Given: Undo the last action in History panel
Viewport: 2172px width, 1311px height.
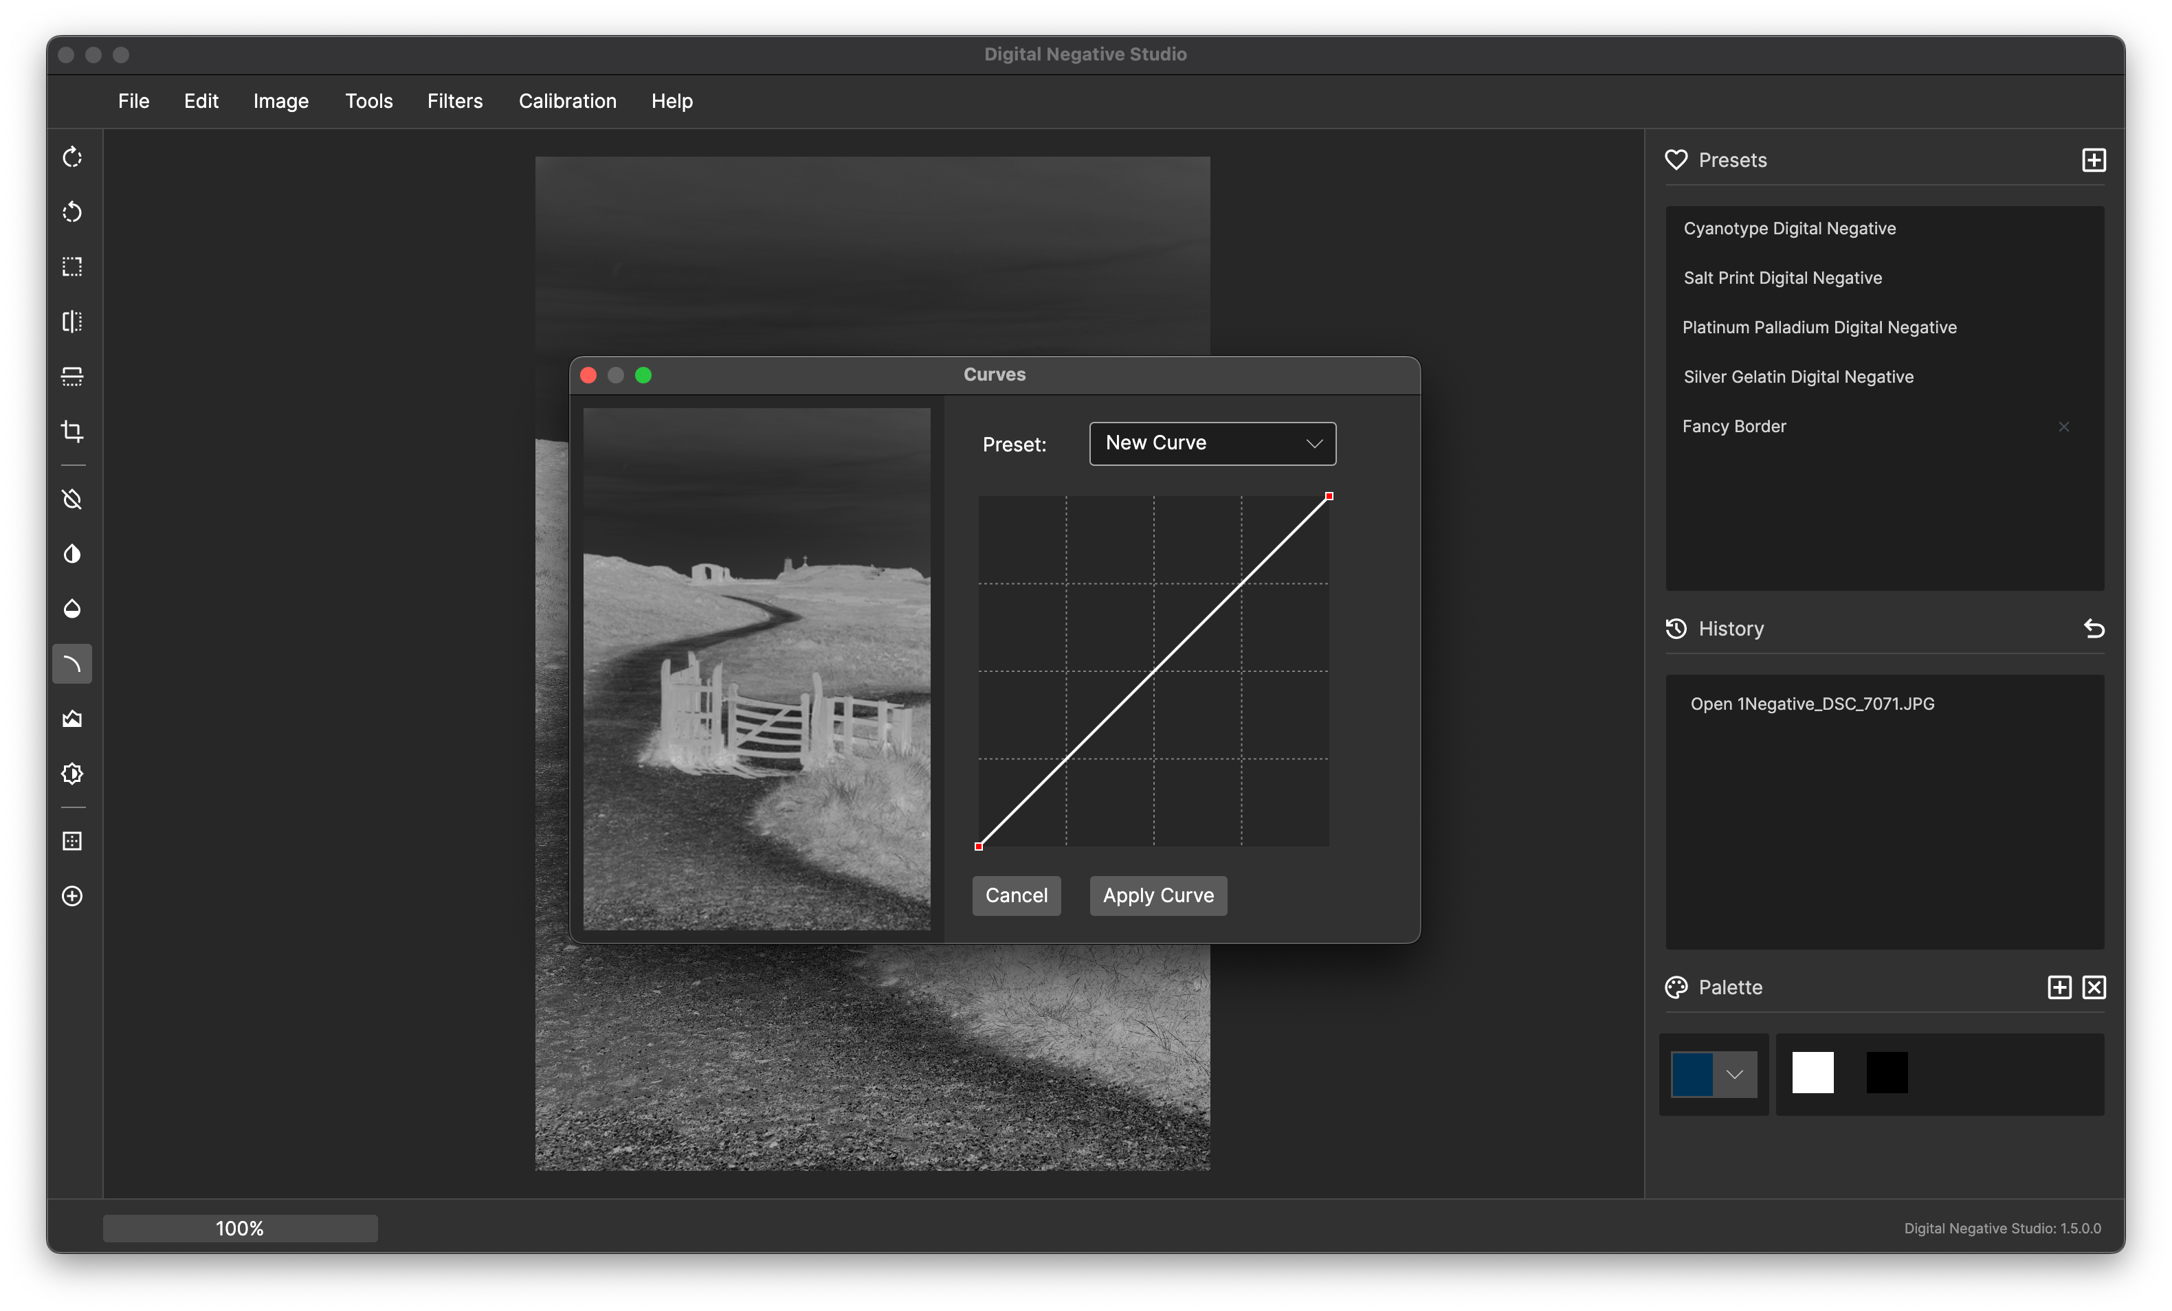Looking at the screenshot, I should 2094,628.
